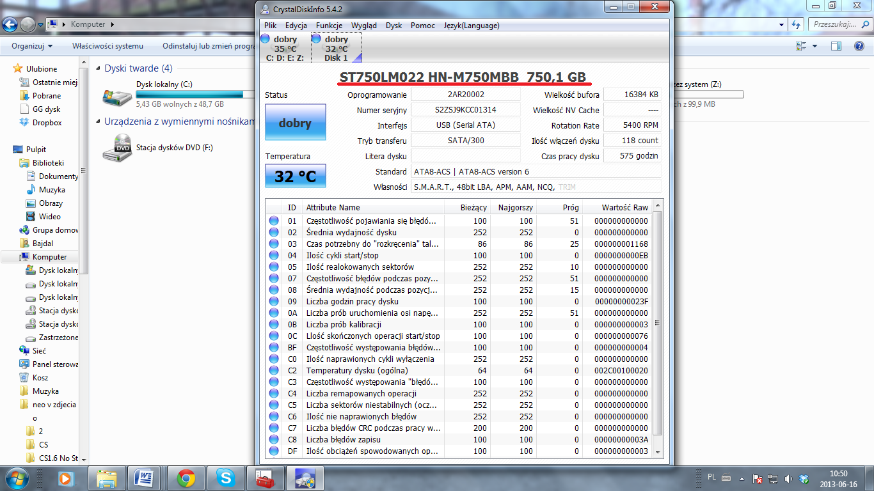874x491 pixels.
Task: Open Google Chrome from the taskbar
Action: pos(186,478)
